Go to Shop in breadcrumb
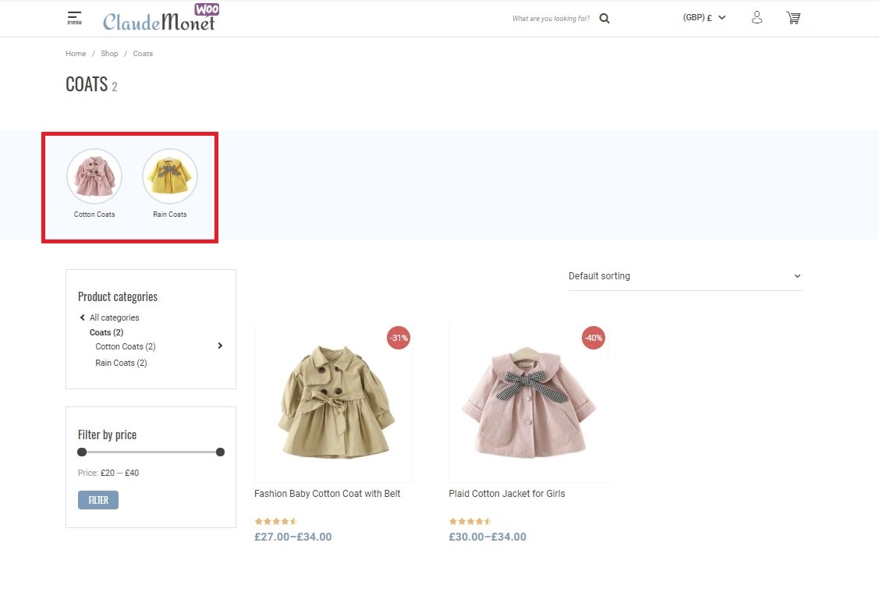This screenshot has width=879, height=603. pyautogui.click(x=109, y=54)
